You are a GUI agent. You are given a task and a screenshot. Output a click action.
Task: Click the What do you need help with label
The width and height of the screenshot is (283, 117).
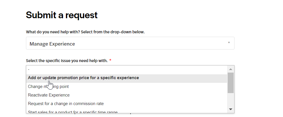pyautogui.click(x=85, y=32)
